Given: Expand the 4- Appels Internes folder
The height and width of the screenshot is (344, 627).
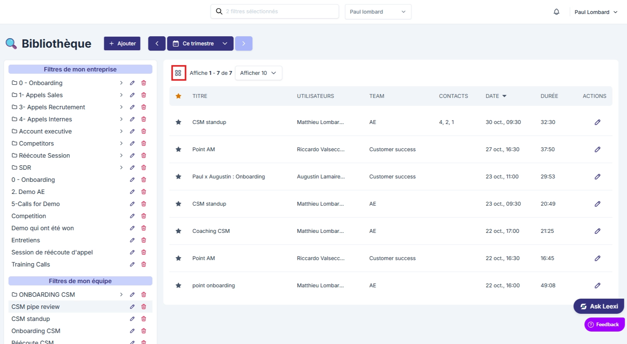Looking at the screenshot, I should tap(121, 119).
